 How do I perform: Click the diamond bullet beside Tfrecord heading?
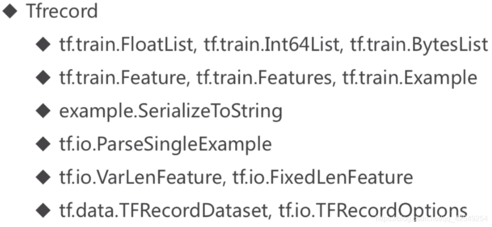pos(10,12)
